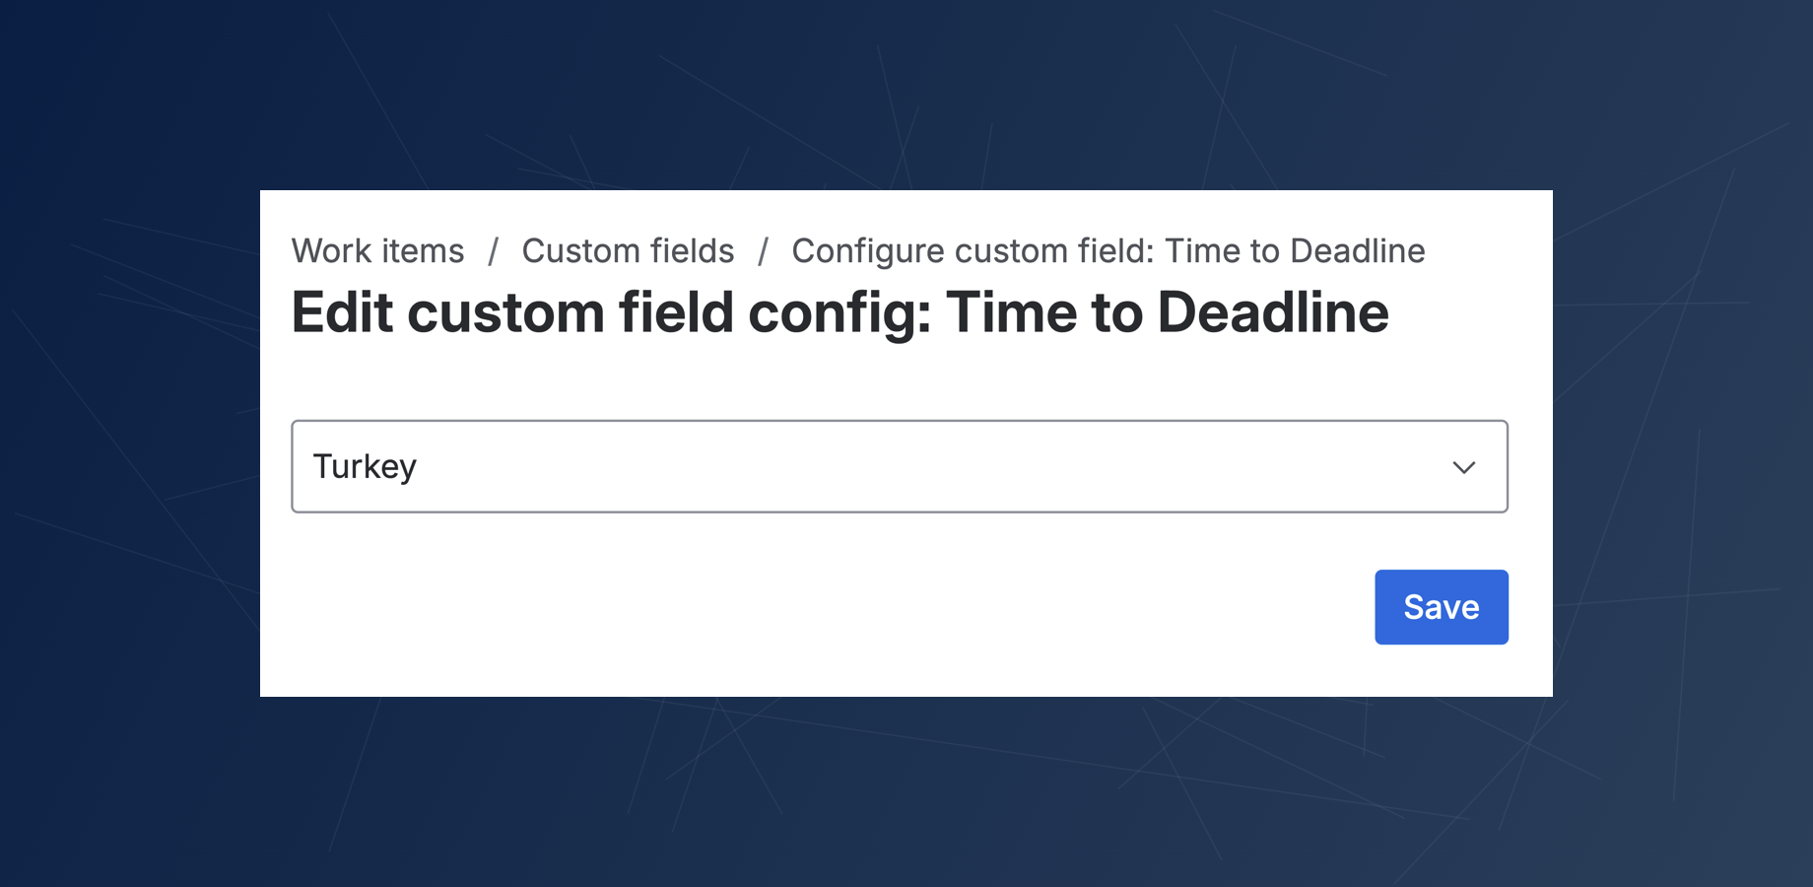Focus the select field showing Turkey
1813x887 pixels.
pos(899,466)
